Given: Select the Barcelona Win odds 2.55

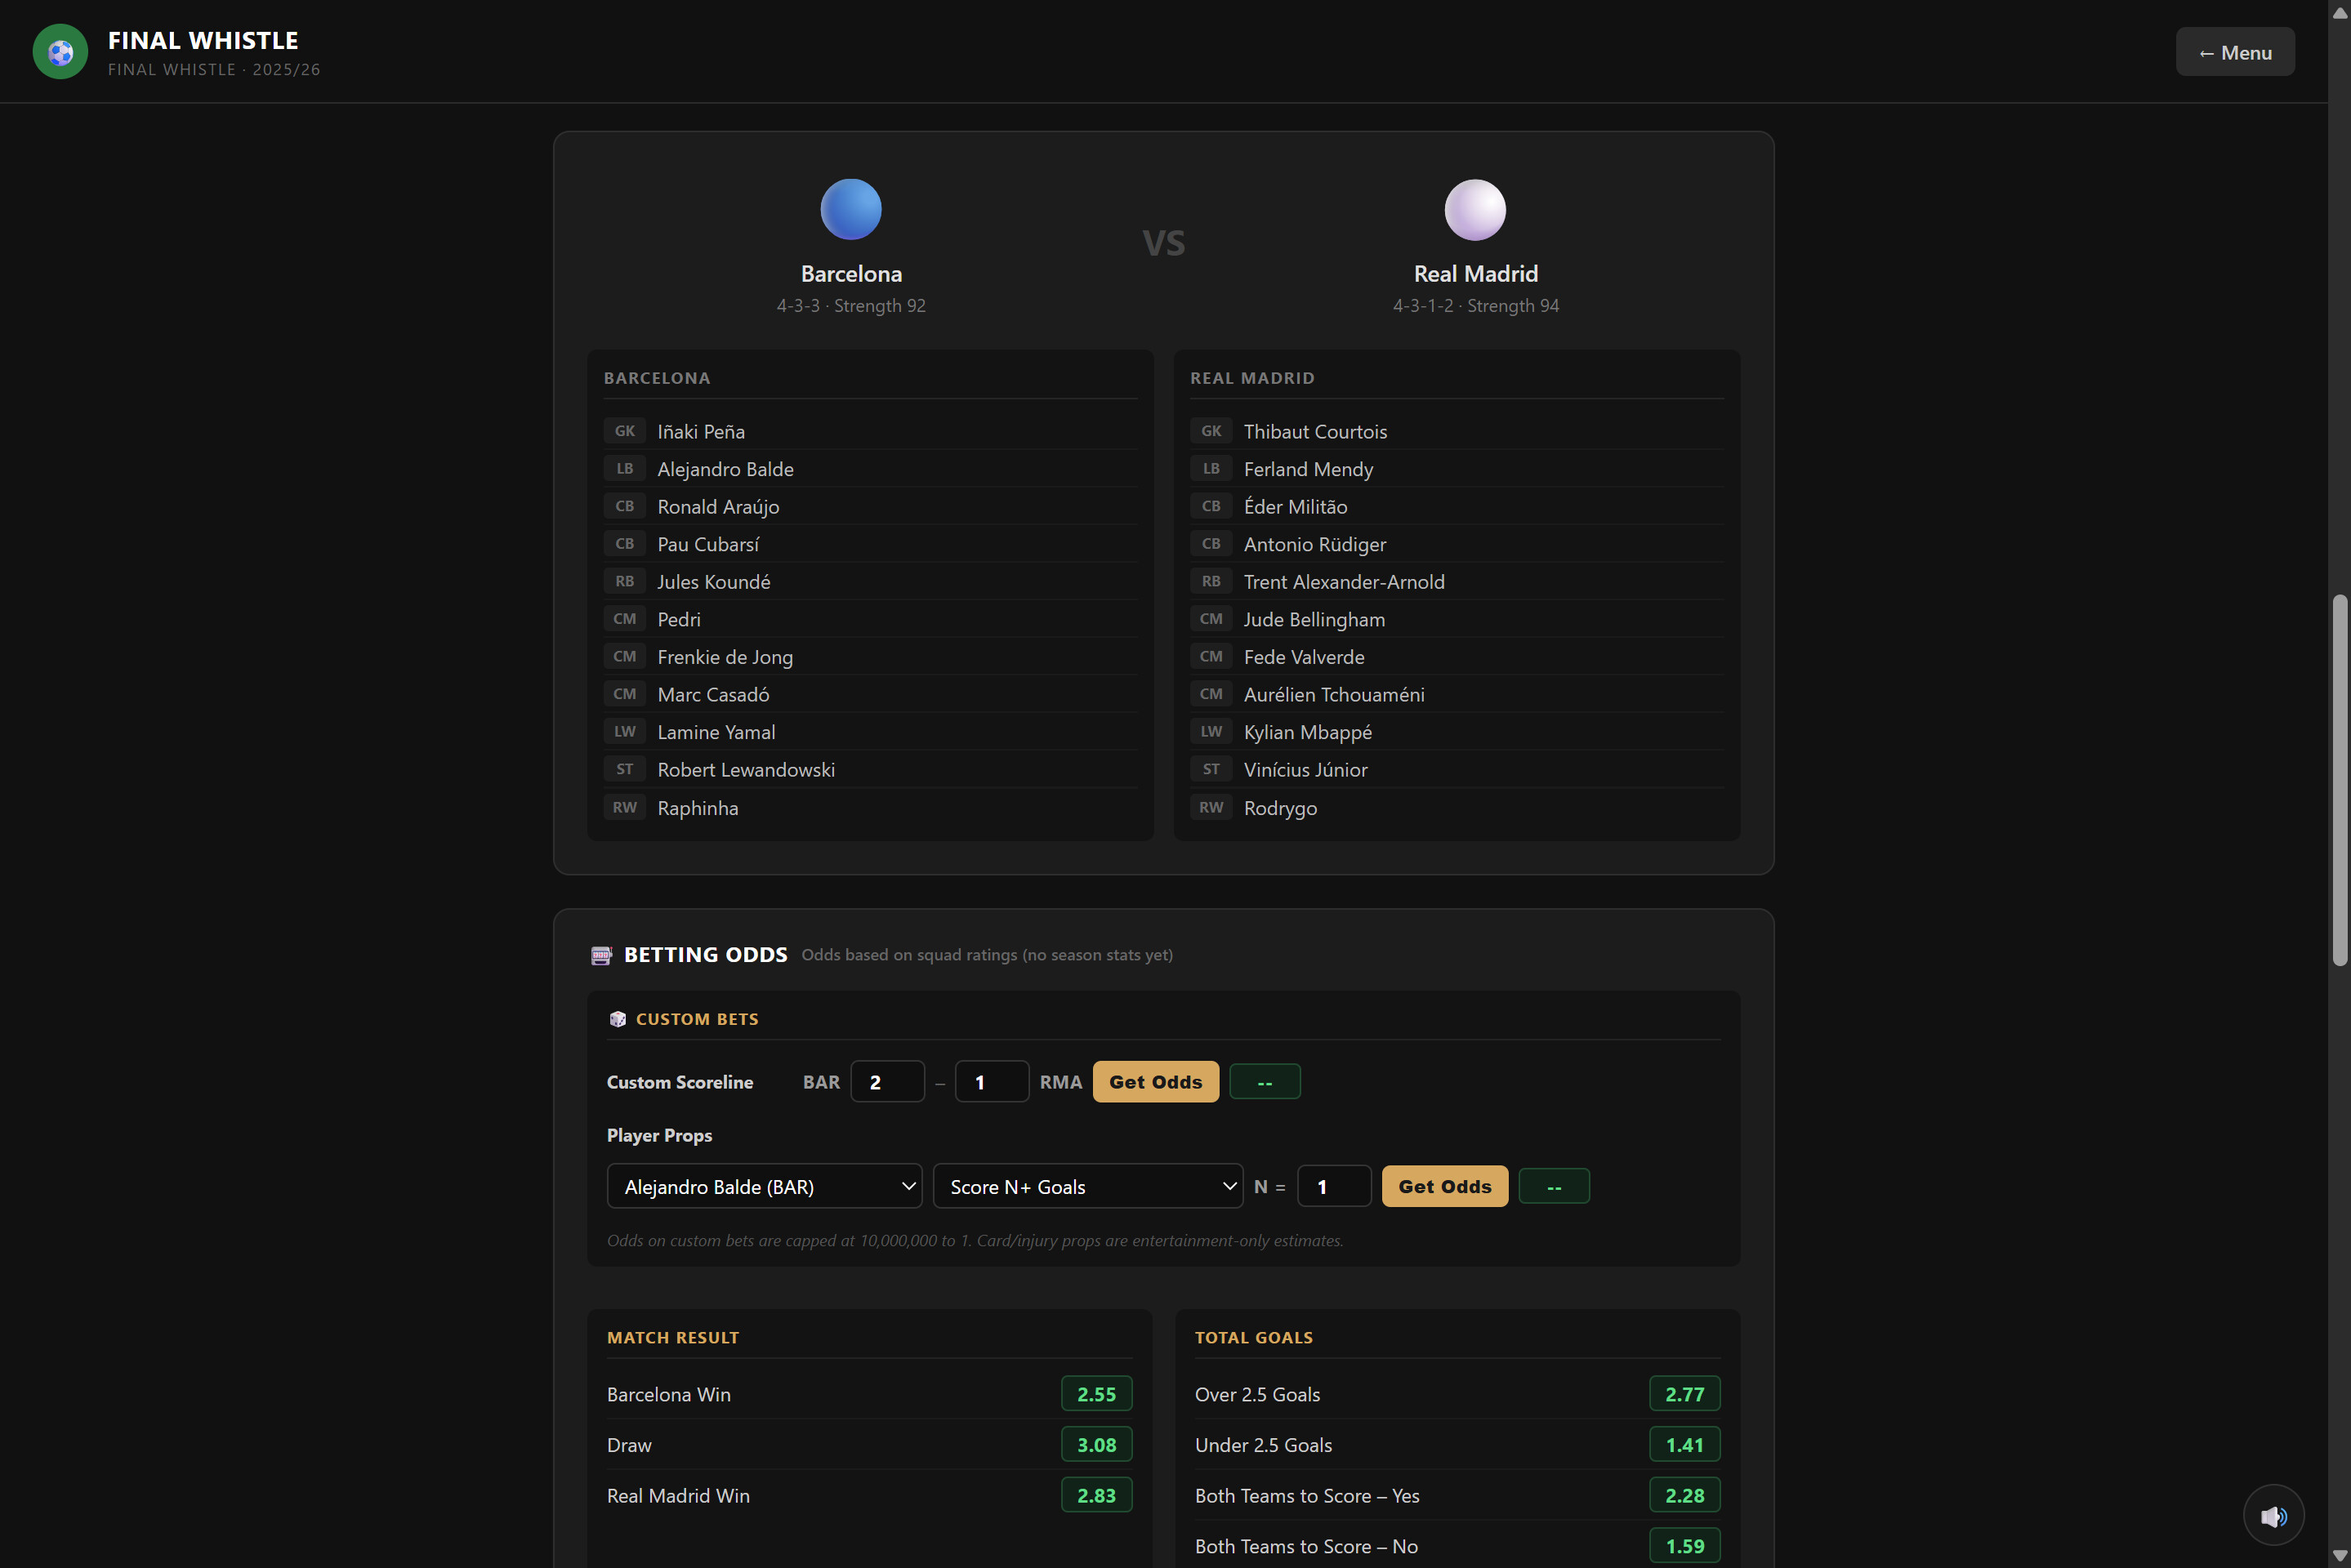Looking at the screenshot, I should pos(1096,1394).
